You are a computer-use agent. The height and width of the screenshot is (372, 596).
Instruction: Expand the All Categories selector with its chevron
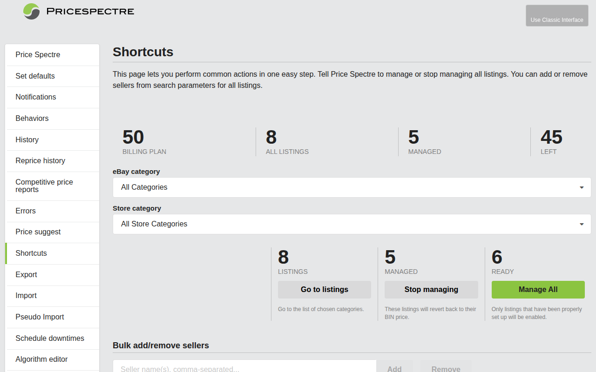tap(581, 187)
